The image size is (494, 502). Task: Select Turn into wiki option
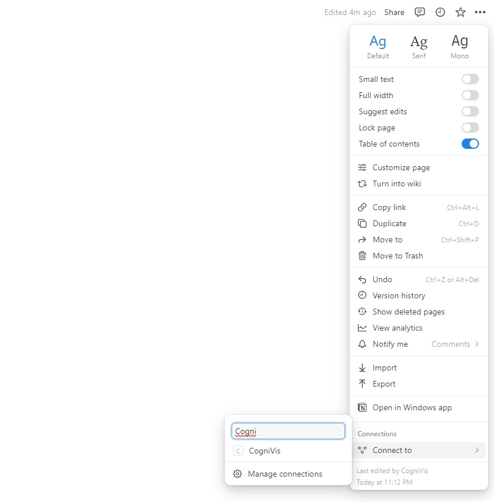(x=396, y=183)
